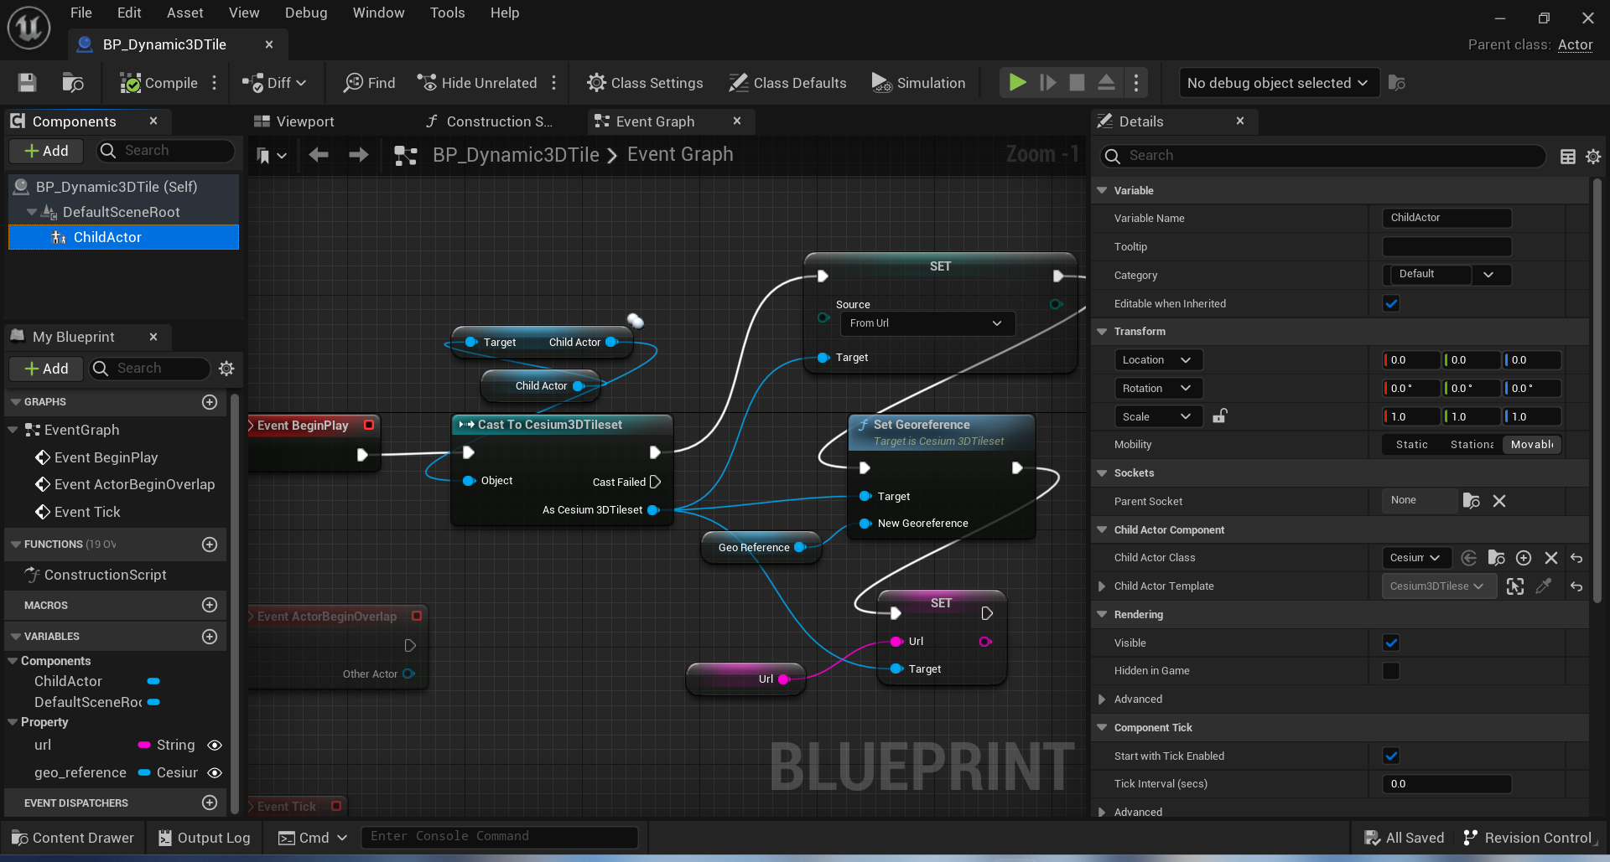
Task: Open the No debug object selected dropdown
Action: click(x=1277, y=82)
